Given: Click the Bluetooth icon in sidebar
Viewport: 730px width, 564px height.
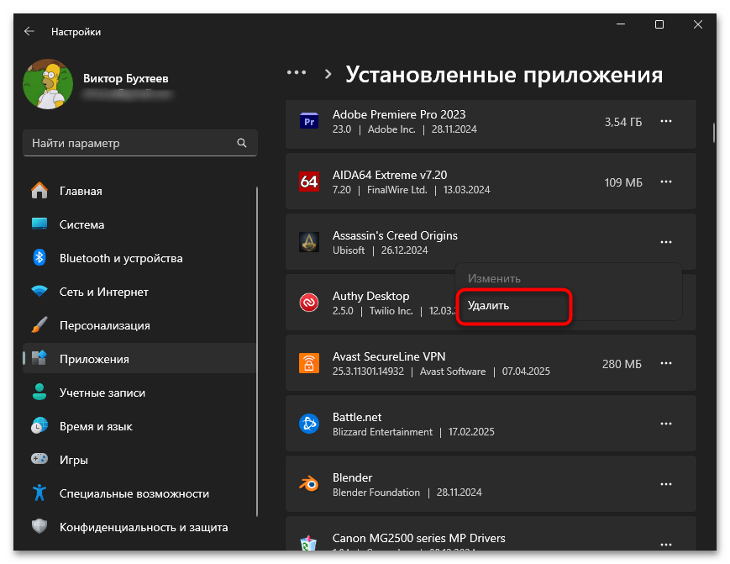Looking at the screenshot, I should 39,257.
